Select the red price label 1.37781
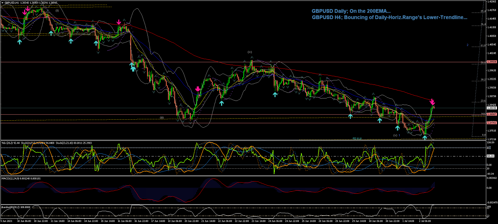This screenshot has width=498, height=224. [491, 123]
